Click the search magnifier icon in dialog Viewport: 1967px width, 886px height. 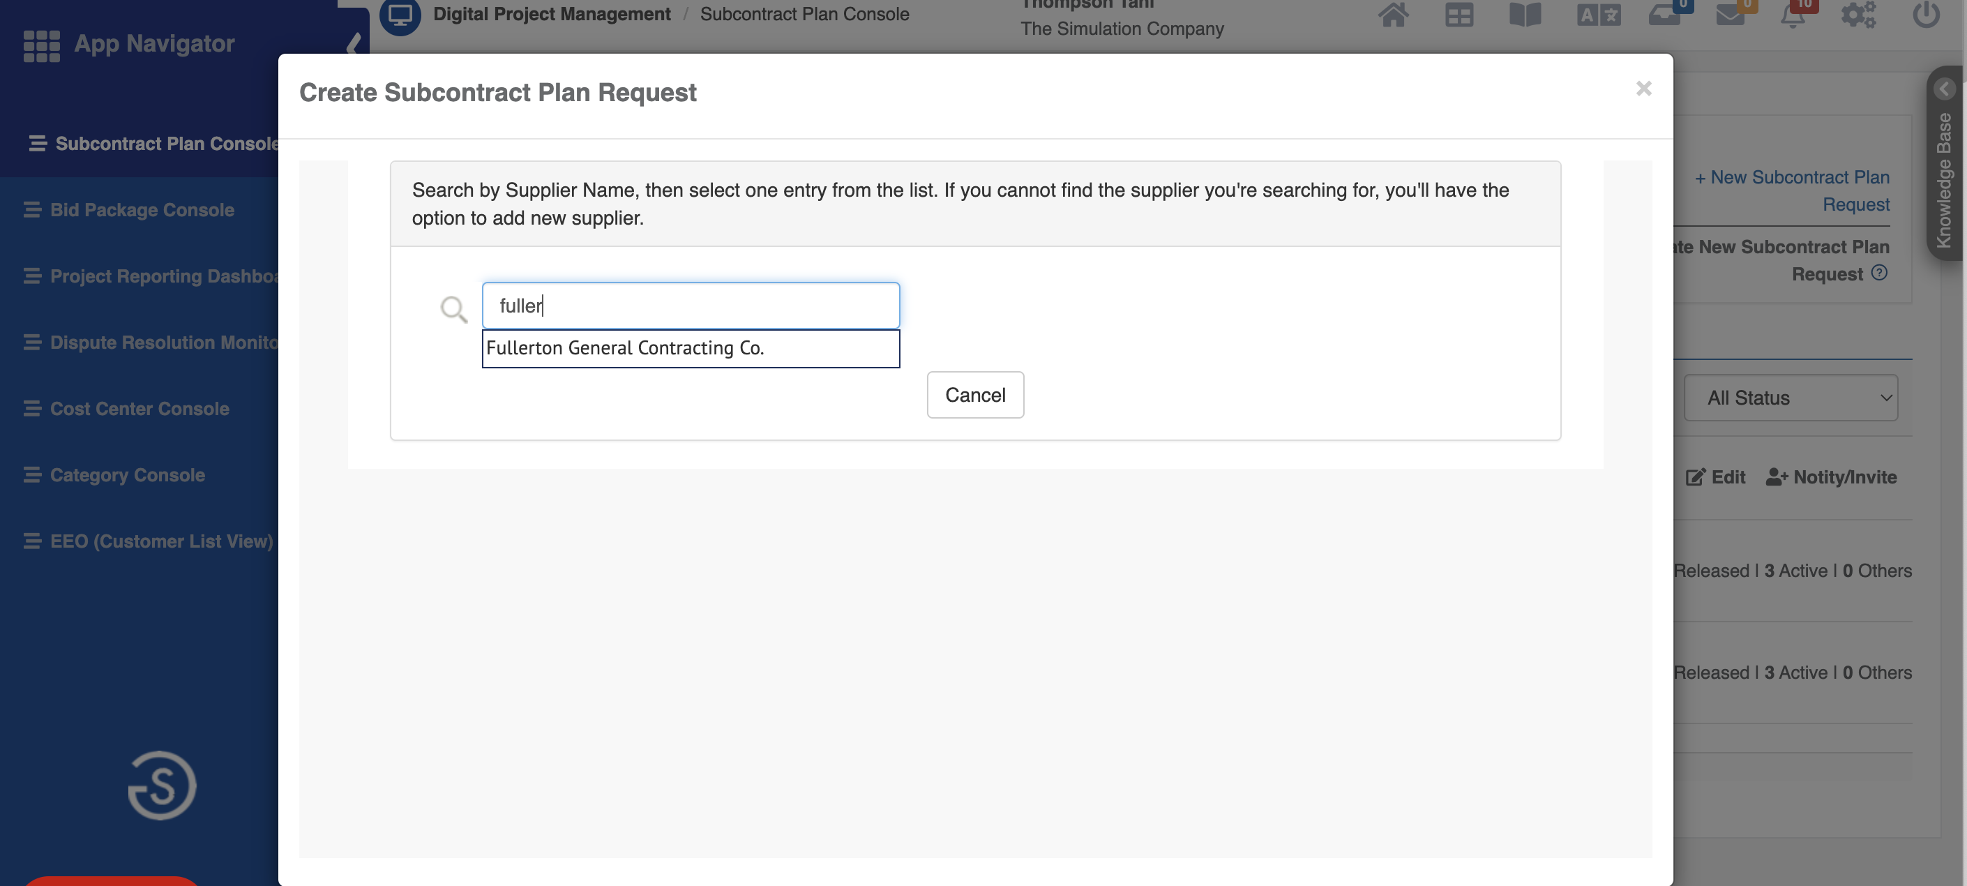[453, 308]
